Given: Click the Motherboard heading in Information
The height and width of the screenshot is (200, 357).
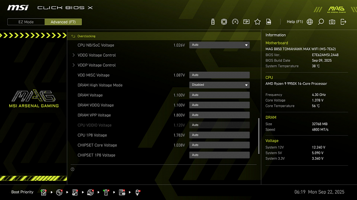Looking at the screenshot, I should [276, 43].
